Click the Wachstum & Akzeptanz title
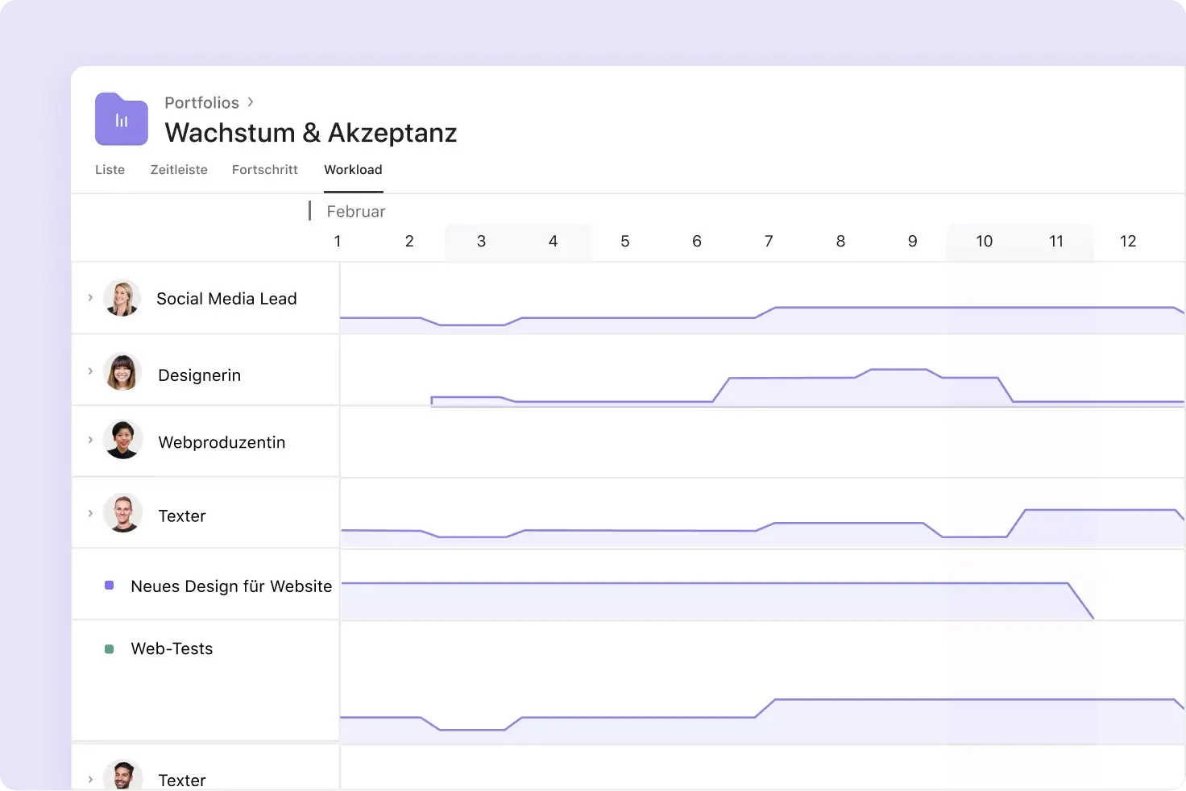 coord(310,132)
